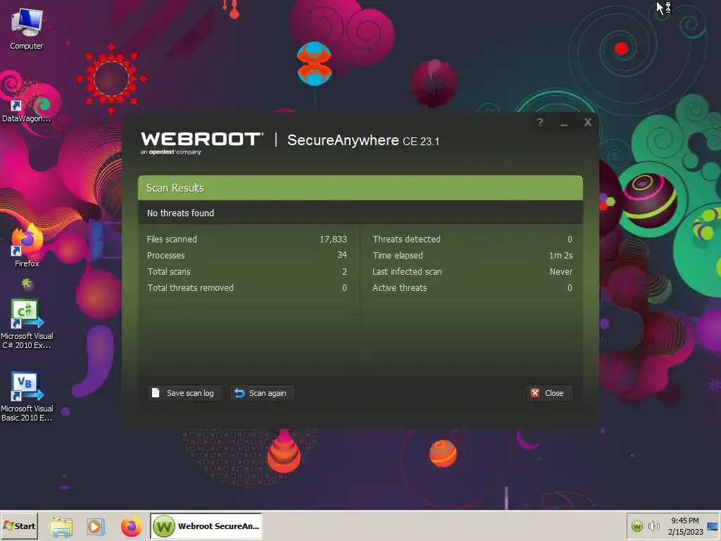
Task: Click the 'Never' value
Action: [561, 271]
